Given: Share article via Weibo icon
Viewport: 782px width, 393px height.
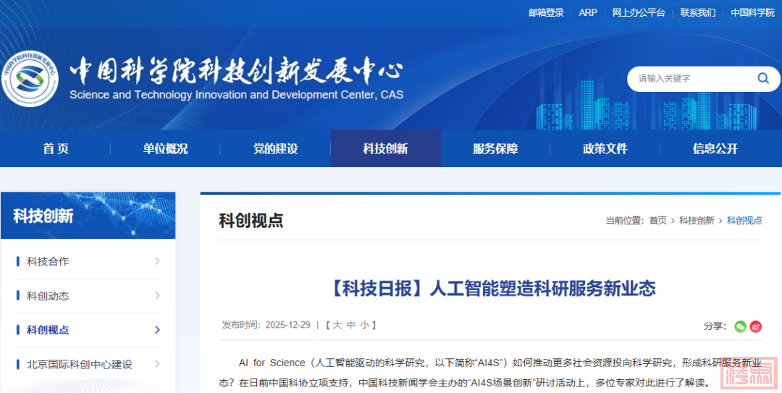Looking at the screenshot, I should click(756, 326).
